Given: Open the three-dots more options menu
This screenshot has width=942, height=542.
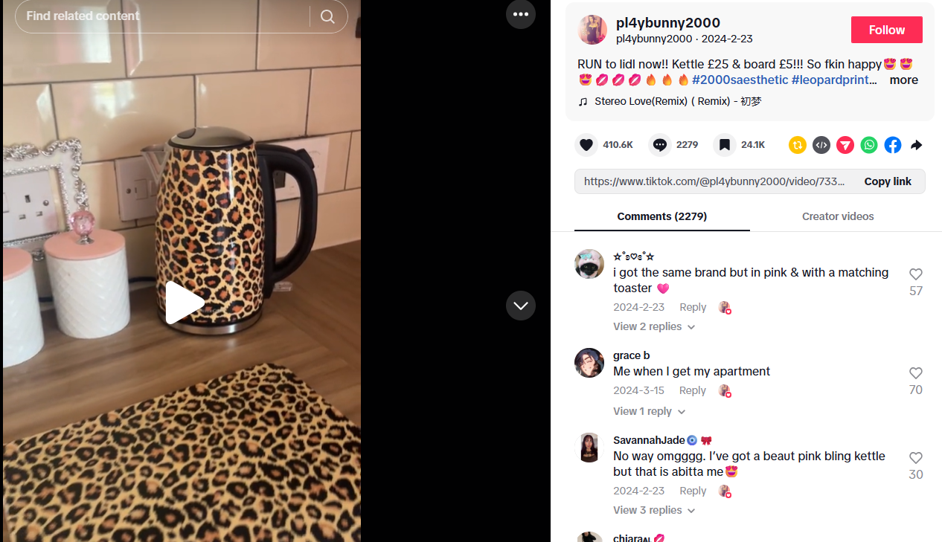Looking at the screenshot, I should (521, 14).
